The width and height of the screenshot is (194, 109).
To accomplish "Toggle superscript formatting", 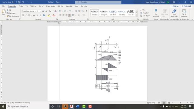I will pyautogui.click(x=40, y=15).
